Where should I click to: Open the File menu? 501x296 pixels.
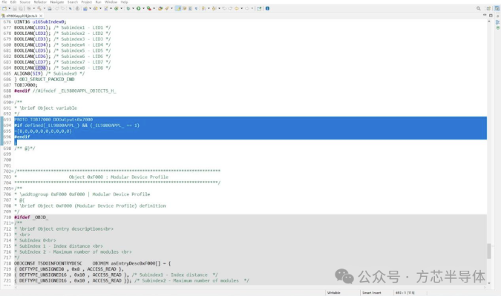point(4,2)
